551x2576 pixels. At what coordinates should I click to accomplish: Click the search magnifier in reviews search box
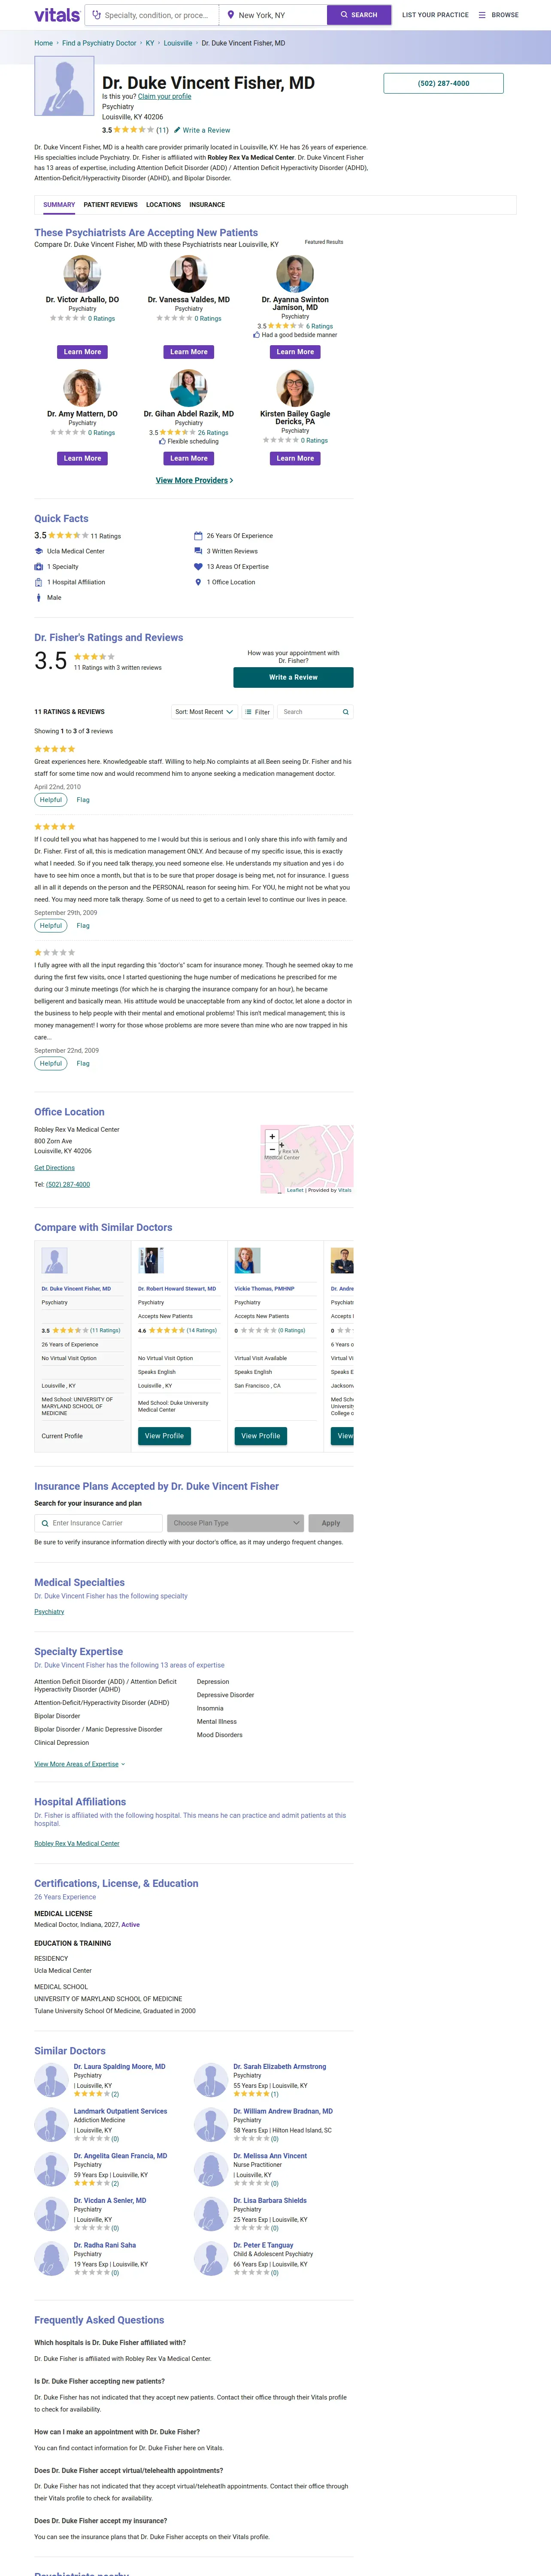pos(346,712)
